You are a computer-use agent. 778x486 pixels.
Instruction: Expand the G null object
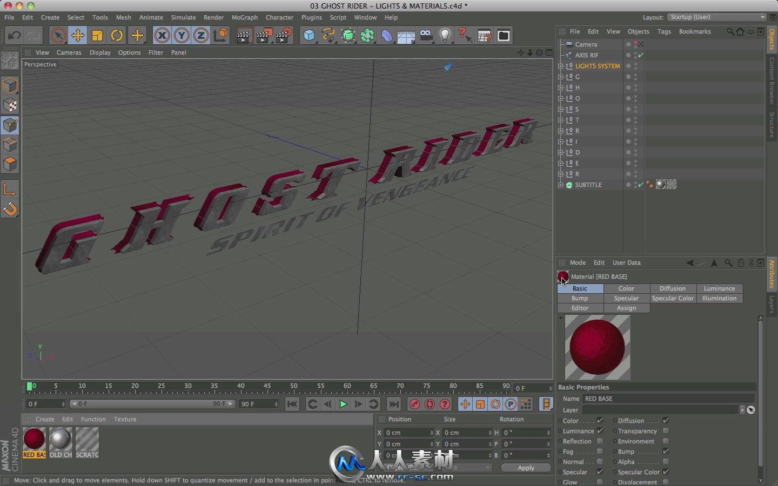(x=561, y=77)
